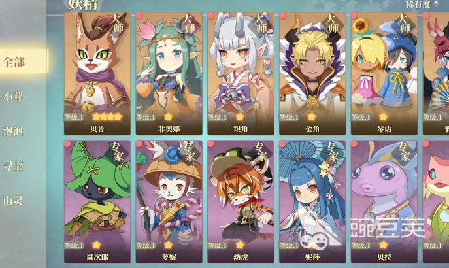
Task: Select the 幼虎 tiger boy card
Action: (241, 201)
